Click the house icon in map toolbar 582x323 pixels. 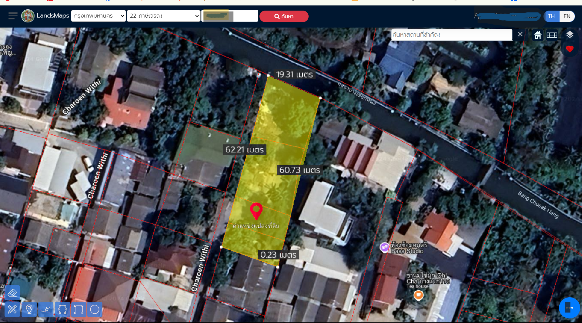click(538, 35)
